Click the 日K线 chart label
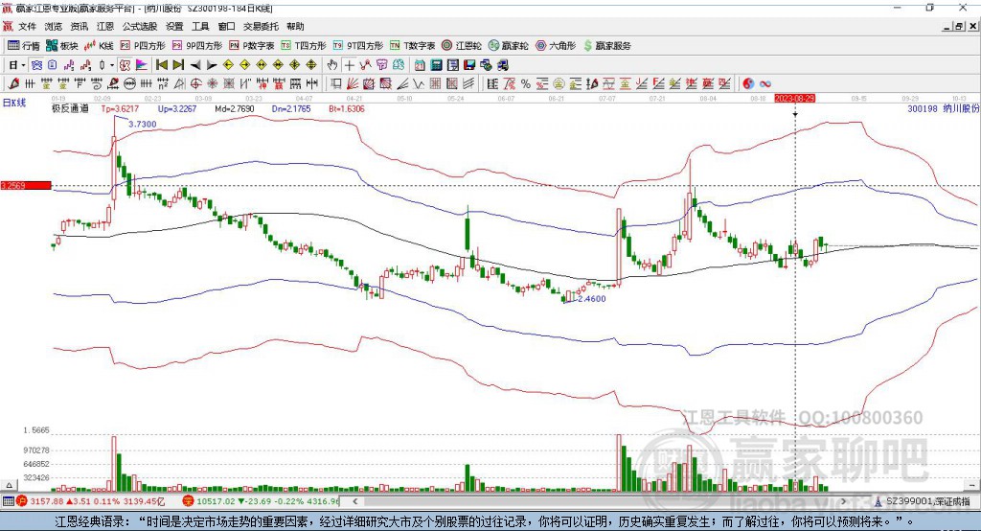Screen dimensions: 981x531 (x=14, y=103)
